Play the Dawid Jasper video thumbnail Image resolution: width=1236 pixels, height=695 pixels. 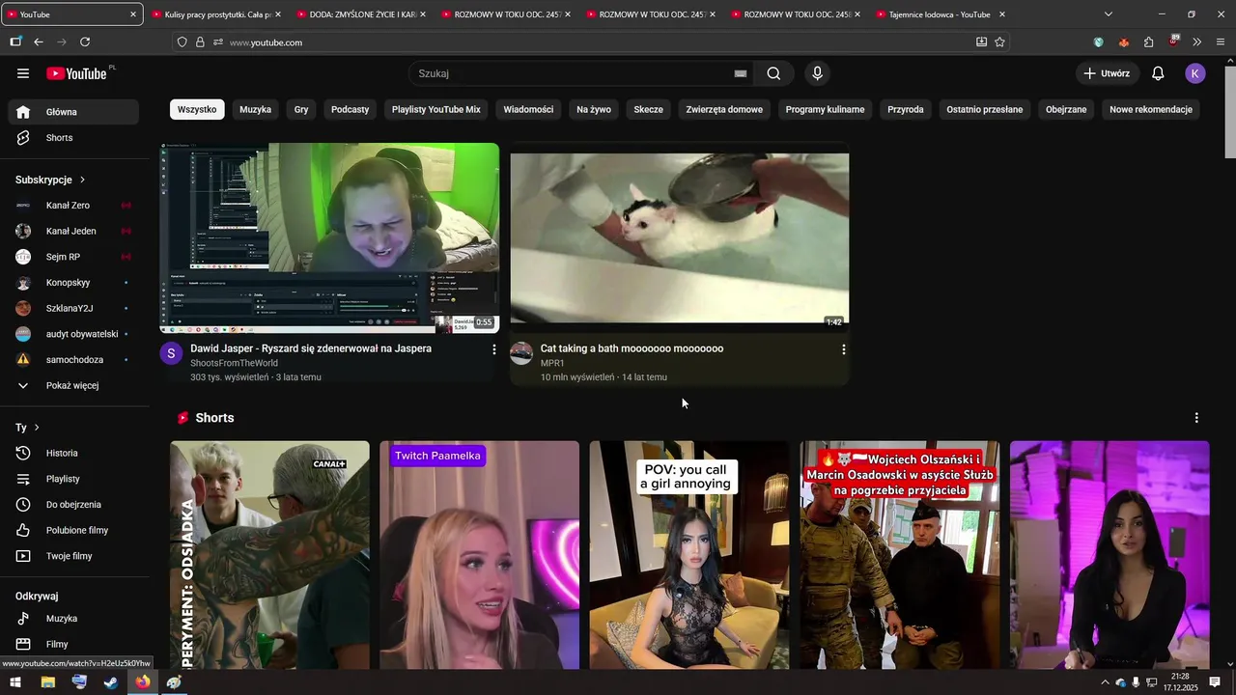(329, 237)
